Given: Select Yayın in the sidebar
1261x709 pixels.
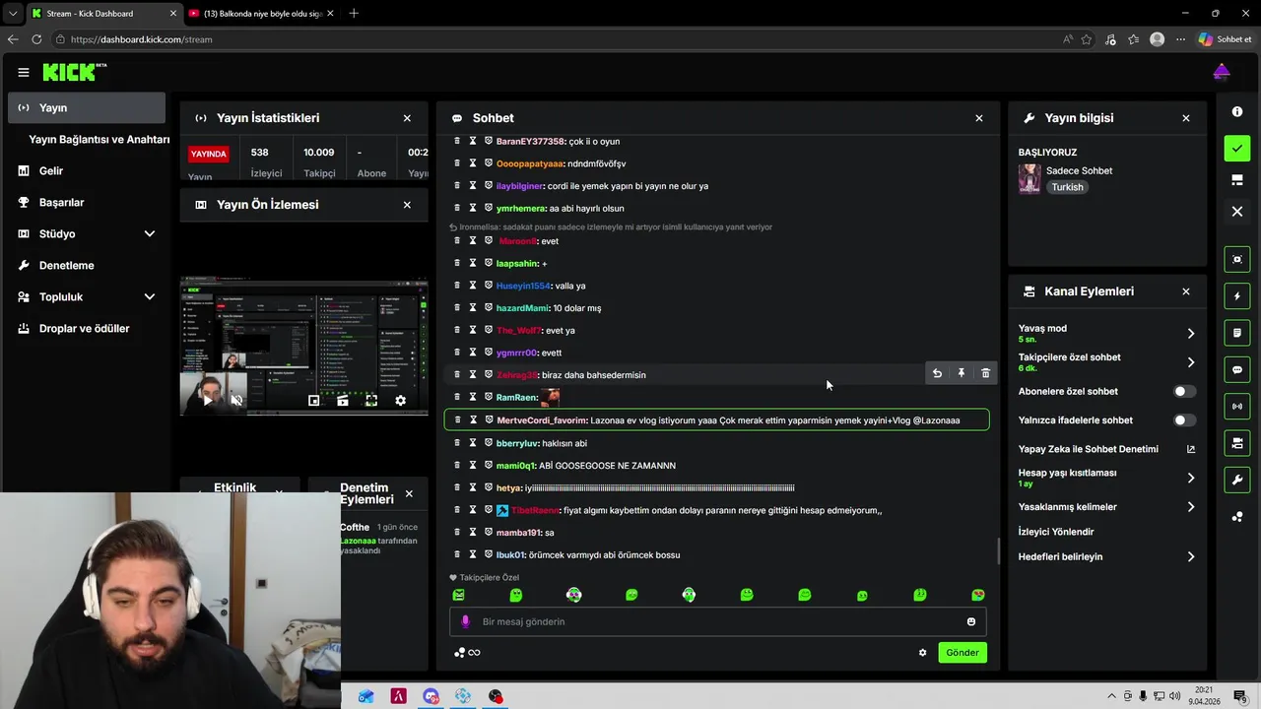Looking at the screenshot, I should coord(87,107).
